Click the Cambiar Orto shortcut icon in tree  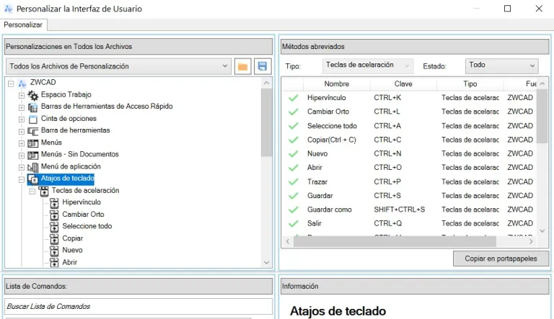pyautogui.click(x=54, y=215)
